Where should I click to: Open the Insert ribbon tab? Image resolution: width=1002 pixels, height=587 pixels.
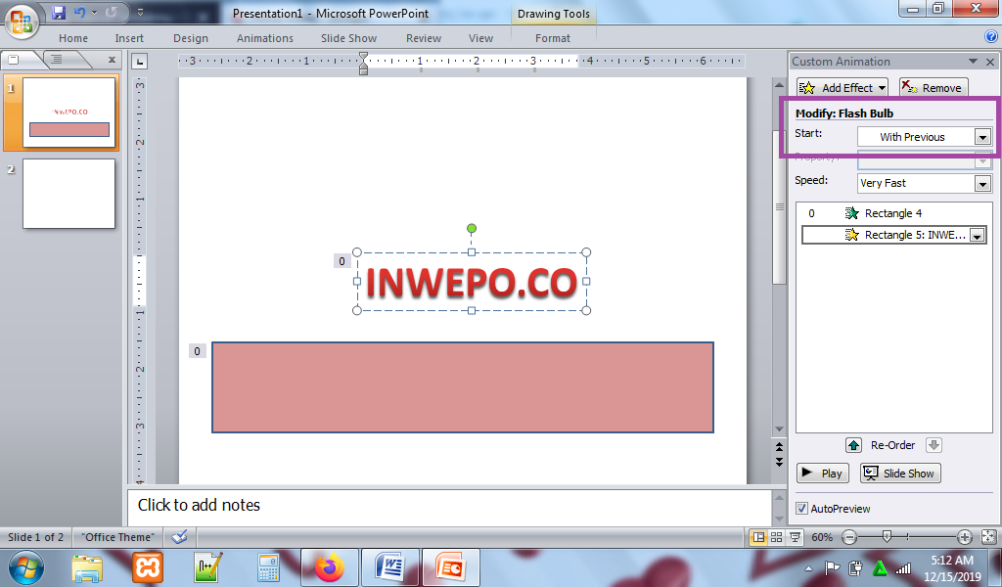pos(129,38)
